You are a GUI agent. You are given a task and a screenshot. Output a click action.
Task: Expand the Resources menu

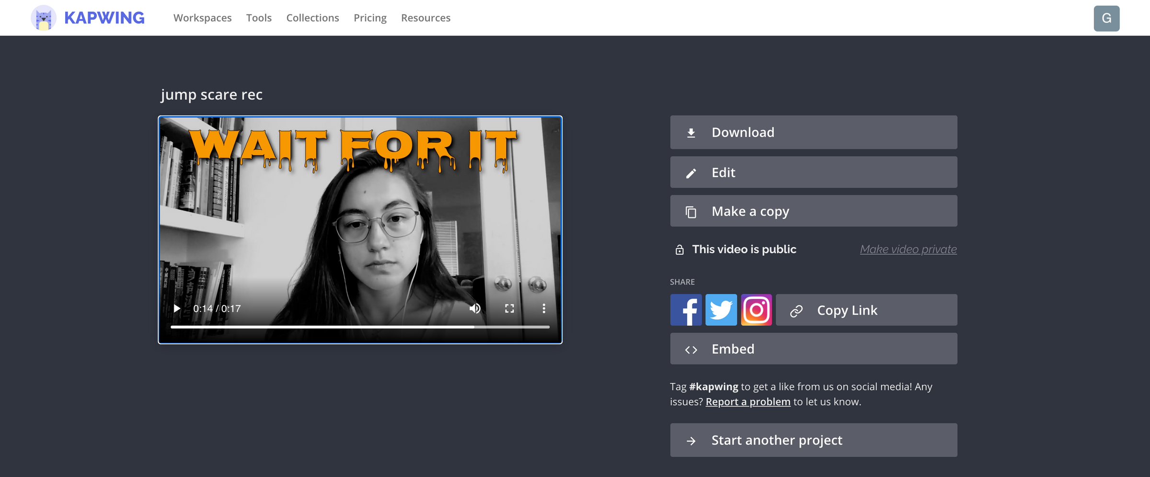pyautogui.click(x=425, y=18)
